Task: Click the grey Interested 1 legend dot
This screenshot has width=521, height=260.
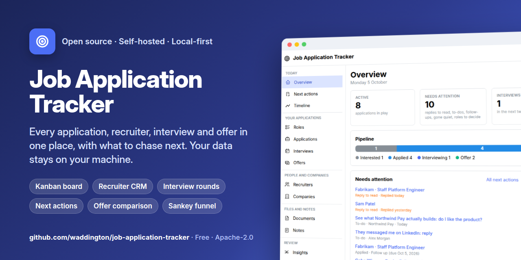Action: [x=357, y=158]
